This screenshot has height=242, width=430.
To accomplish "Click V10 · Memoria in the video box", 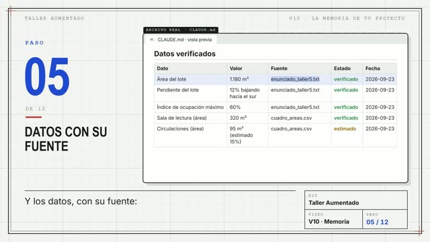I will click(329, 221).
